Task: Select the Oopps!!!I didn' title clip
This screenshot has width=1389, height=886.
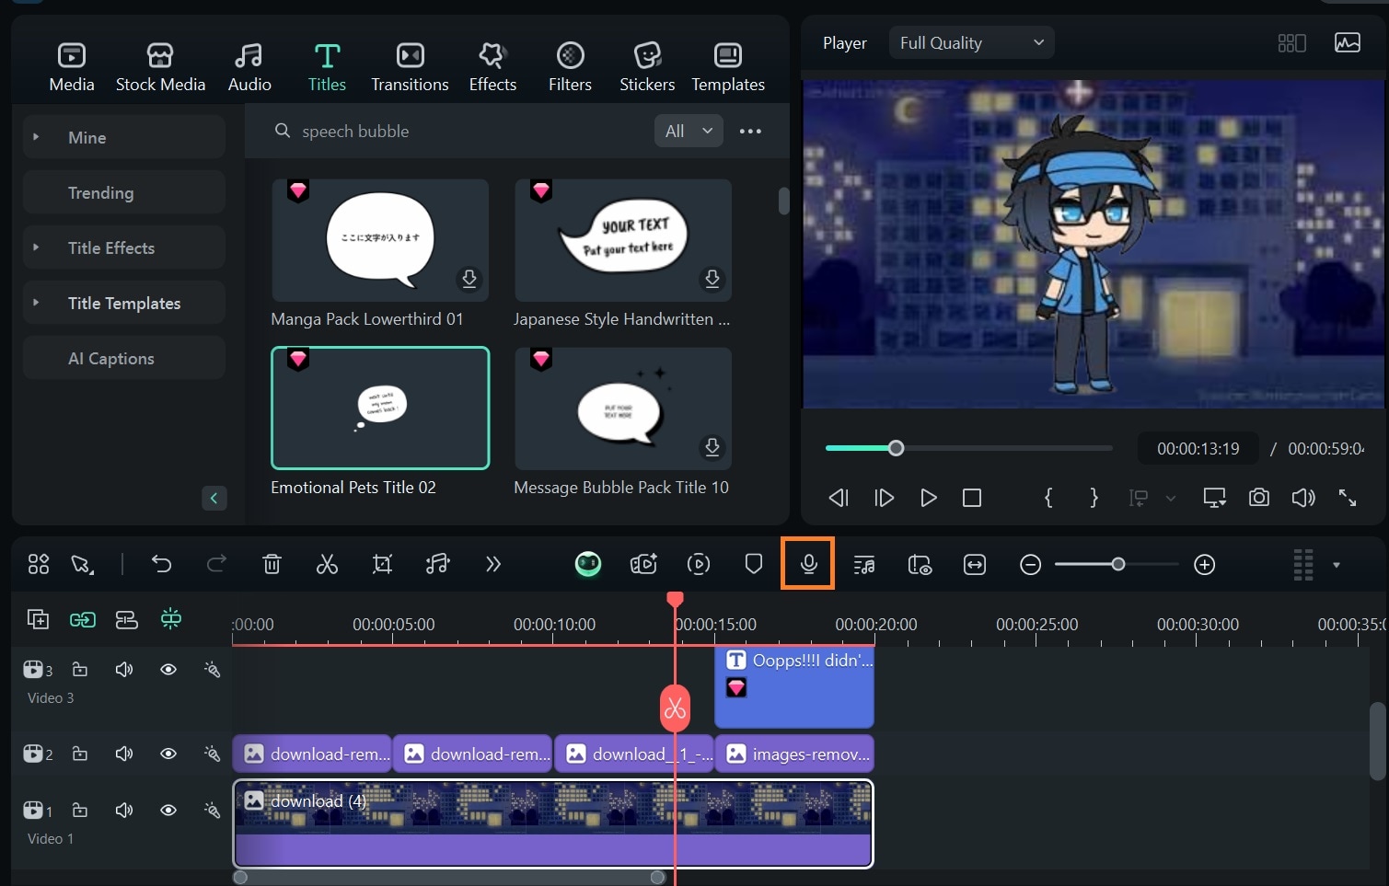Action: tap(794, 686)
